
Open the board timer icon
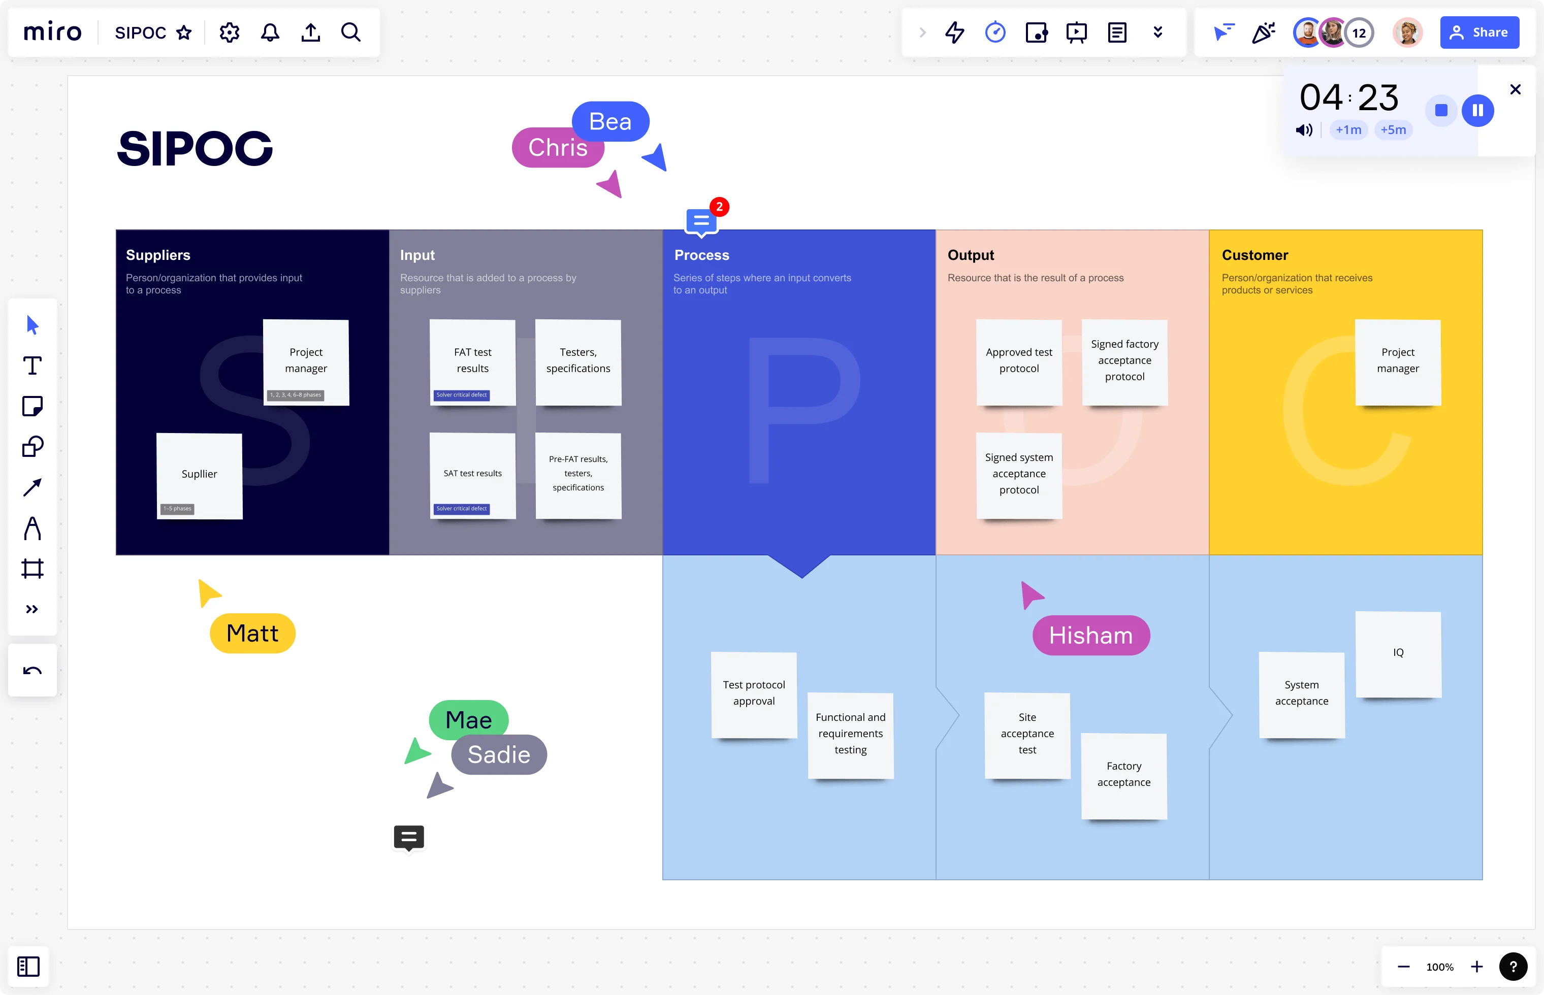(994, 32)
